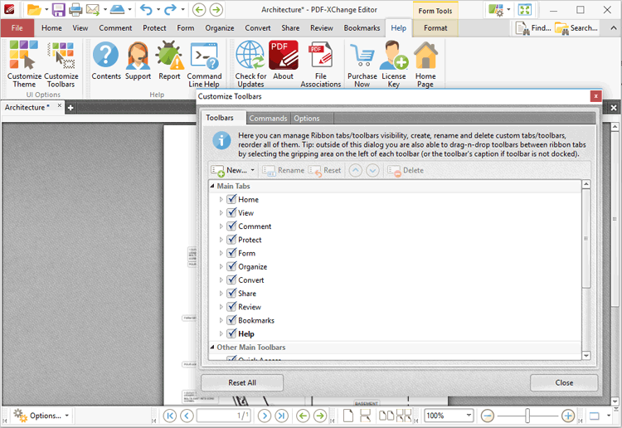The height and width of the screenshot is (428, 622).
Task: Open the Comment ribbon tab
Action: tap(115, 28)
